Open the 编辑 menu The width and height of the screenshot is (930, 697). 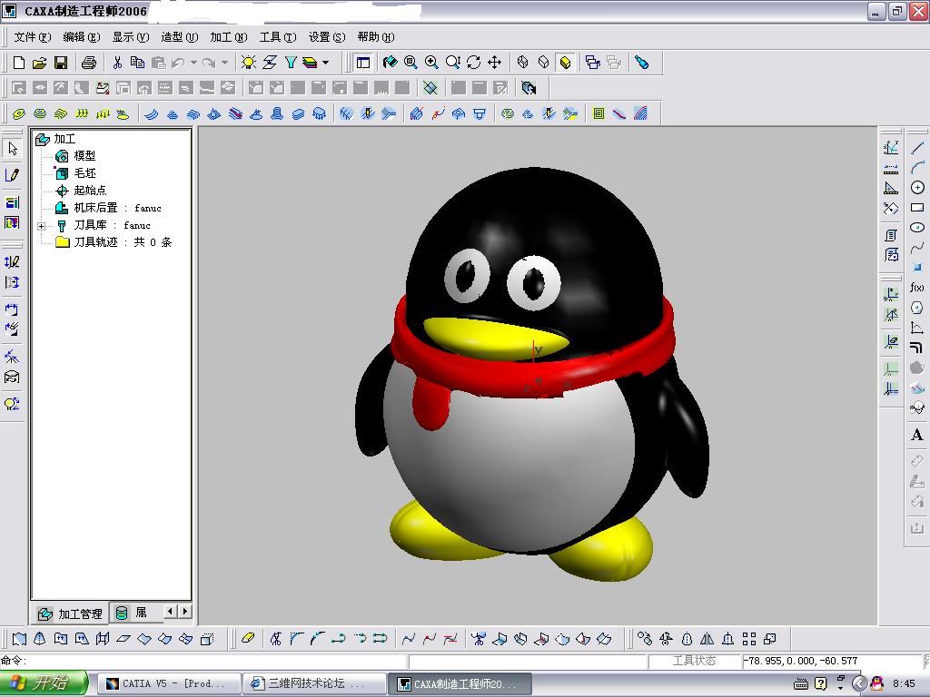point(81,36)
